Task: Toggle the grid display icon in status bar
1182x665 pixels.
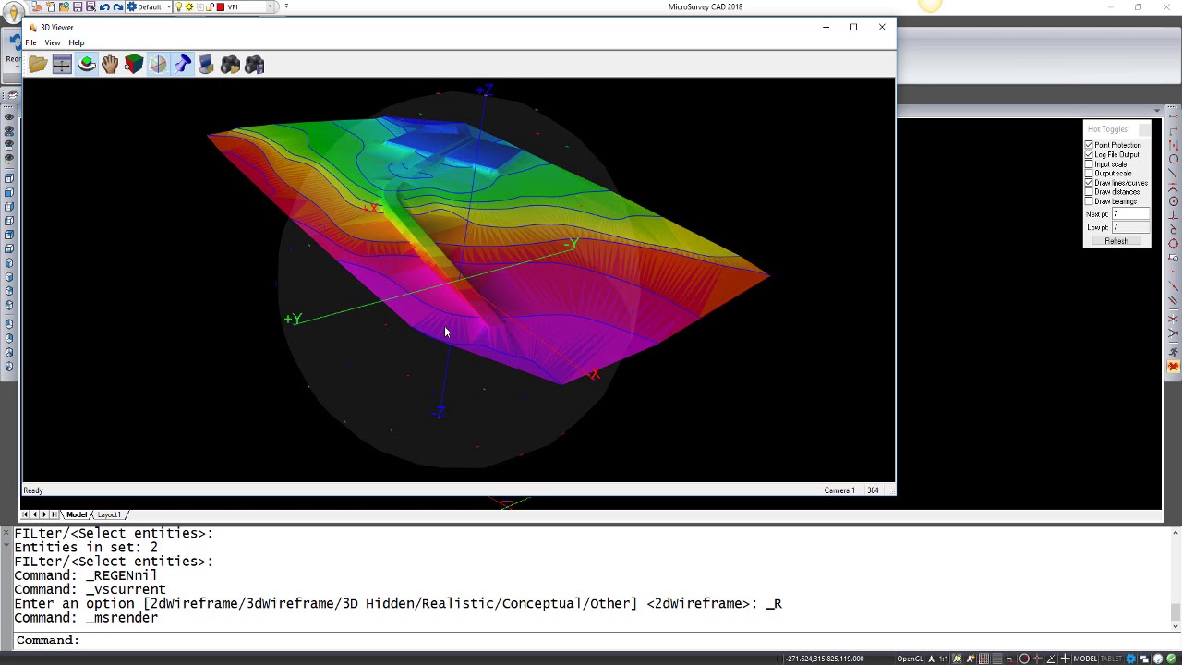Action: [x=996, y=659]
